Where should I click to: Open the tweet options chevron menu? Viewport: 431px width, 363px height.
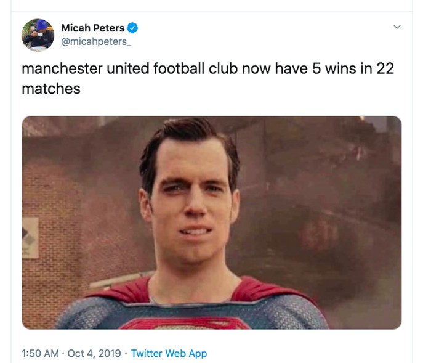click(397, 27)
